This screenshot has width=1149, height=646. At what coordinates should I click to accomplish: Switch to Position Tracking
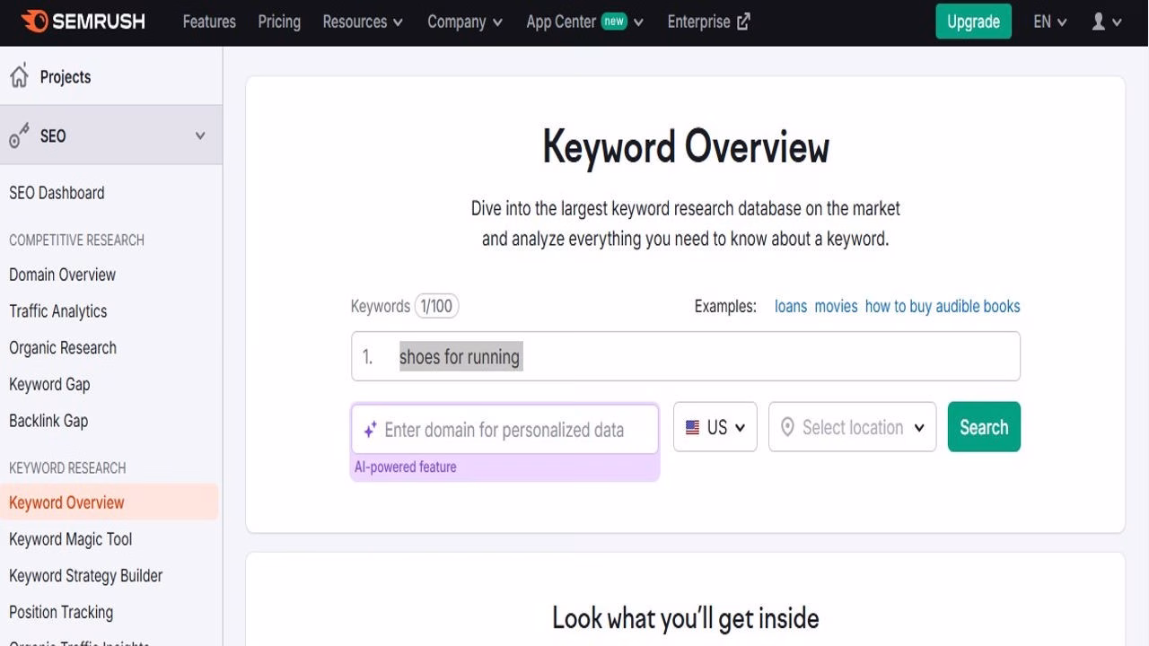tap(60, 612)
